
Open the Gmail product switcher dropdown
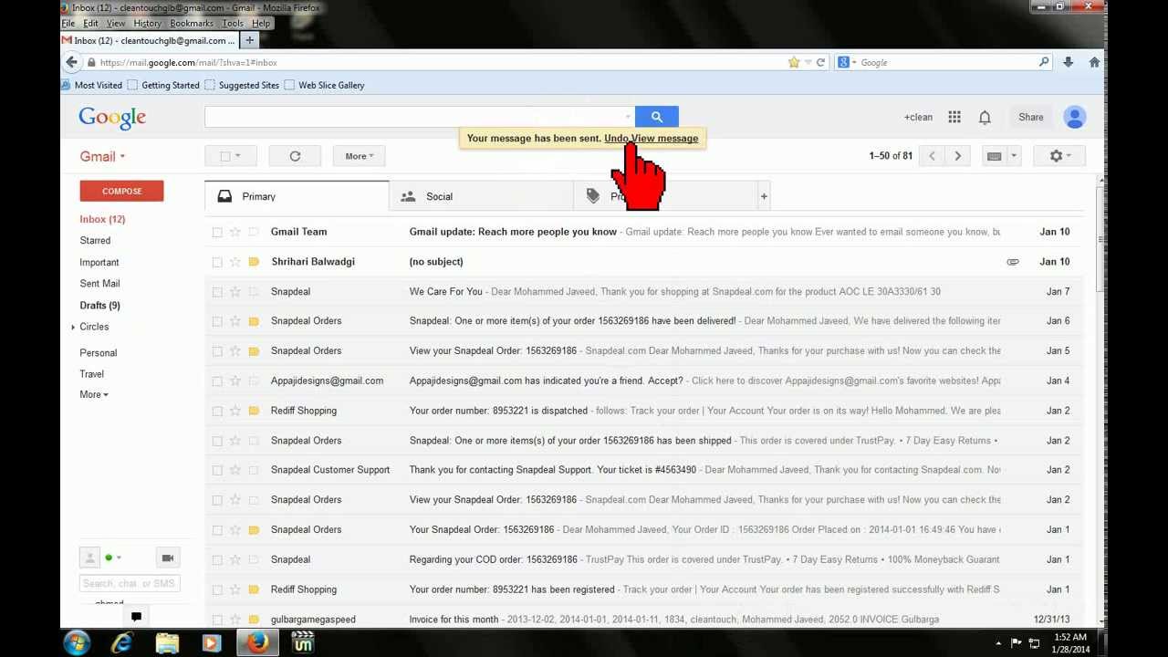point(102,156)
